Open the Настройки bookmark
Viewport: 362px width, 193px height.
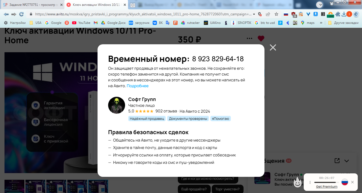point(15,23)
